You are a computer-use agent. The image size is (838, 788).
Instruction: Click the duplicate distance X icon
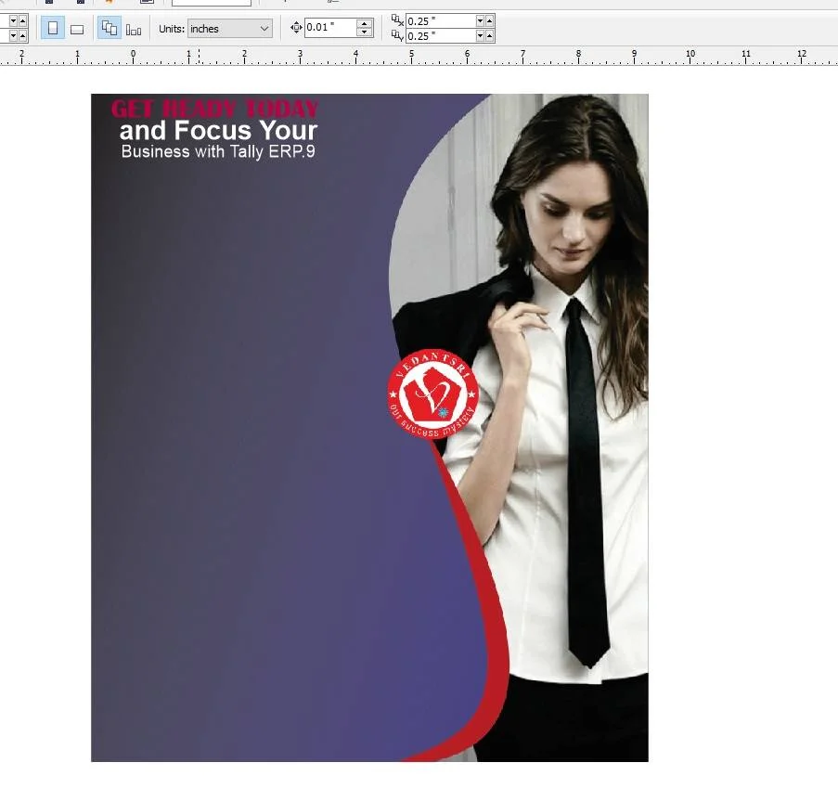coord(397,20)
